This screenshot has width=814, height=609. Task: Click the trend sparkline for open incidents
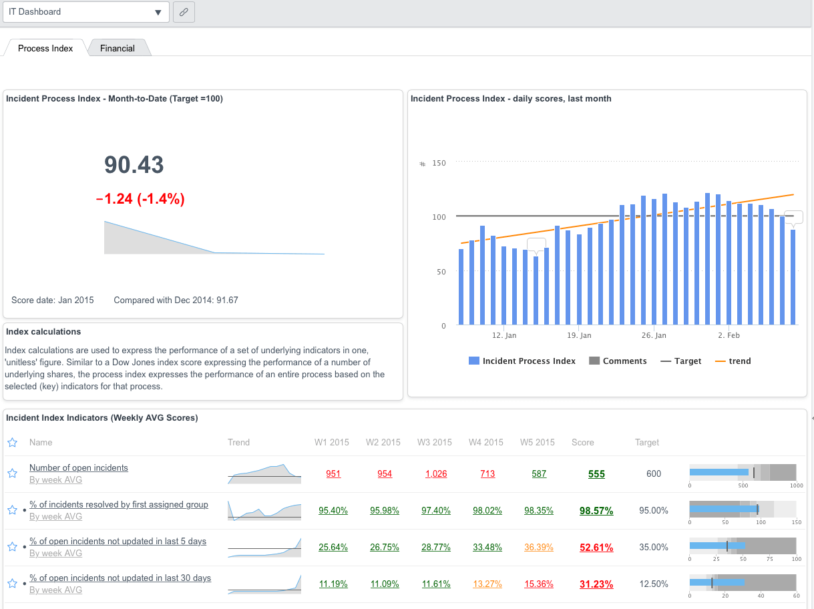(x=264, y=473)
